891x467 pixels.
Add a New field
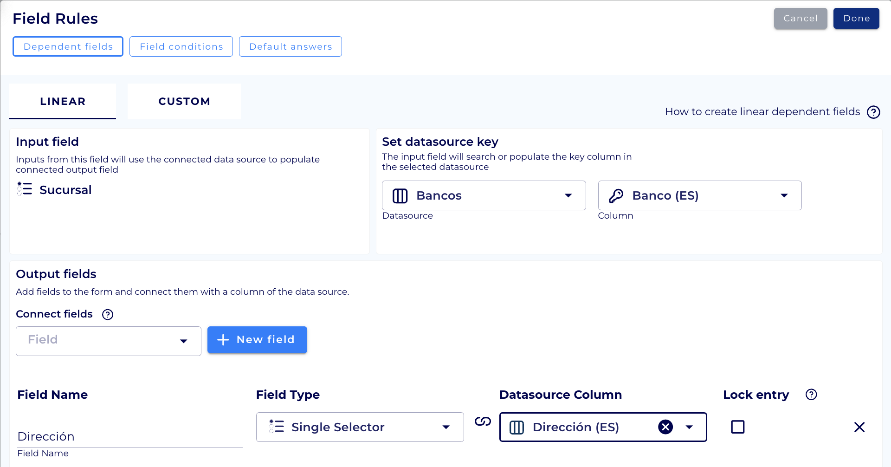tap(257, 340)
